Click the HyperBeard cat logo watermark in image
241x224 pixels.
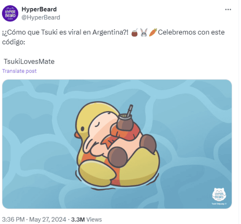click(219, 194)
